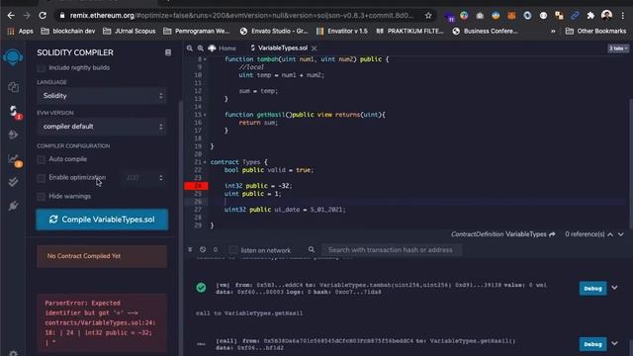
Task: Open the blockchain dev bookmark folder
Action: click(68, 31)
